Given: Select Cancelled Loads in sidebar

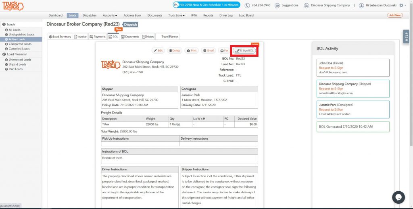Looking at the screenshot, I should tap(19, 49).
